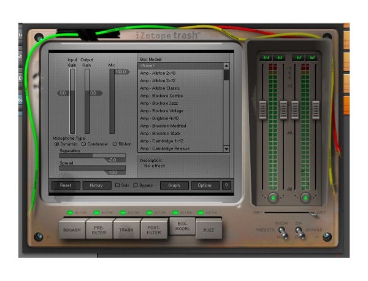Image resolution: width=368 pixels, height=281 pixels.
Task: Toggle the Active LED above Post-Filter
Action: click(149, 213)
